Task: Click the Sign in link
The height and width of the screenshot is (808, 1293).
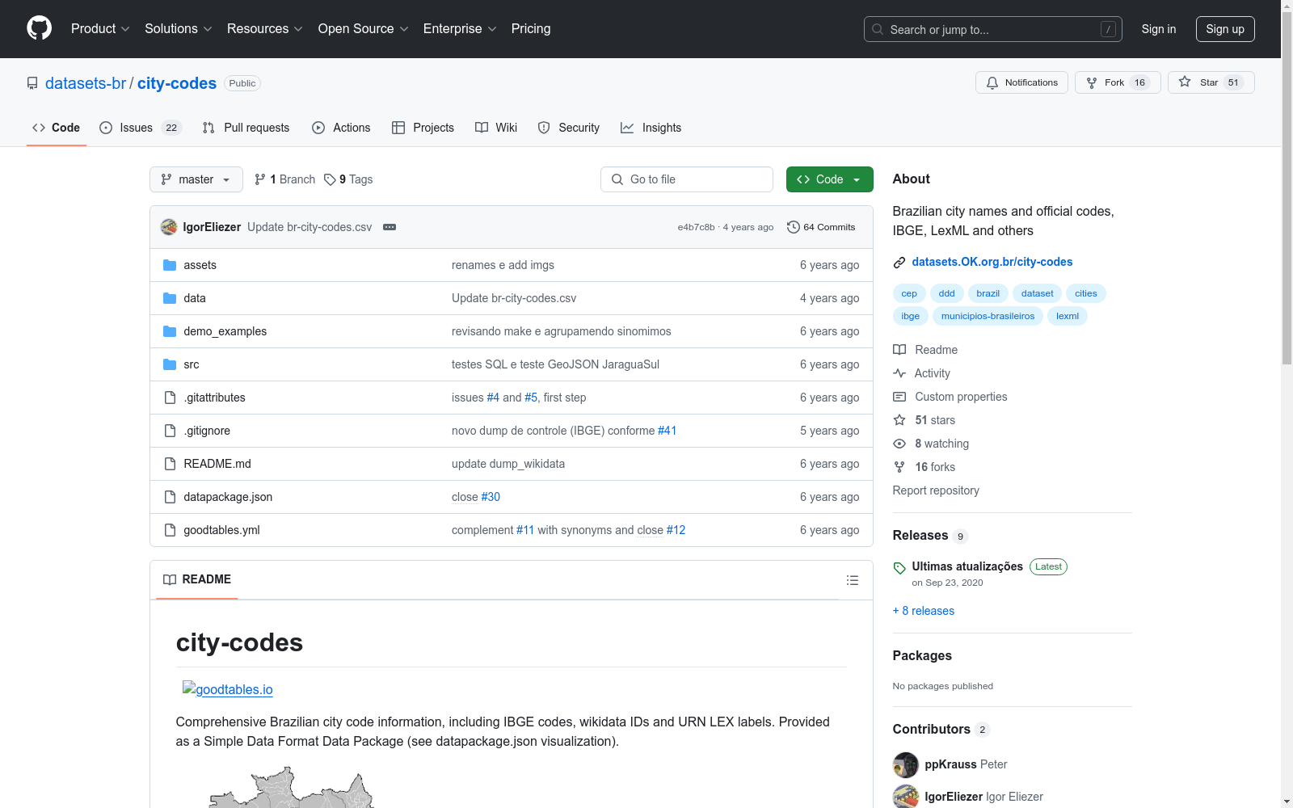Action: (1159, 29)
